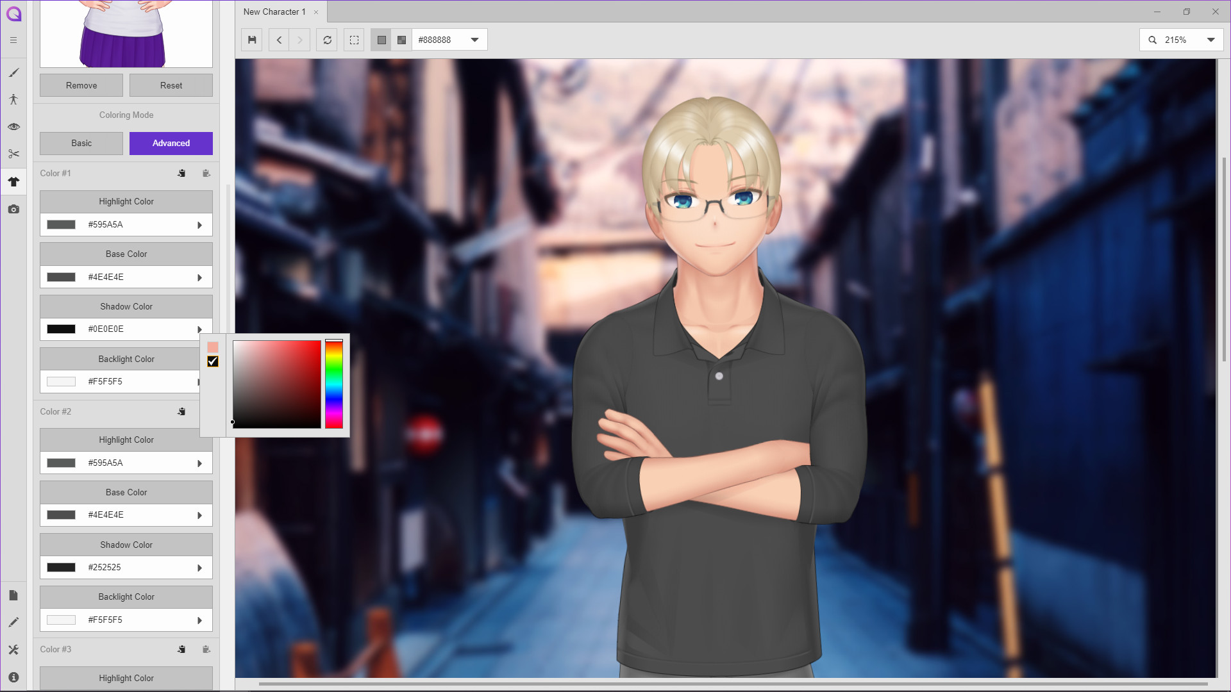Click the refresh view icon
Screen dimensions: 1231x692
(x=327, y=40)
